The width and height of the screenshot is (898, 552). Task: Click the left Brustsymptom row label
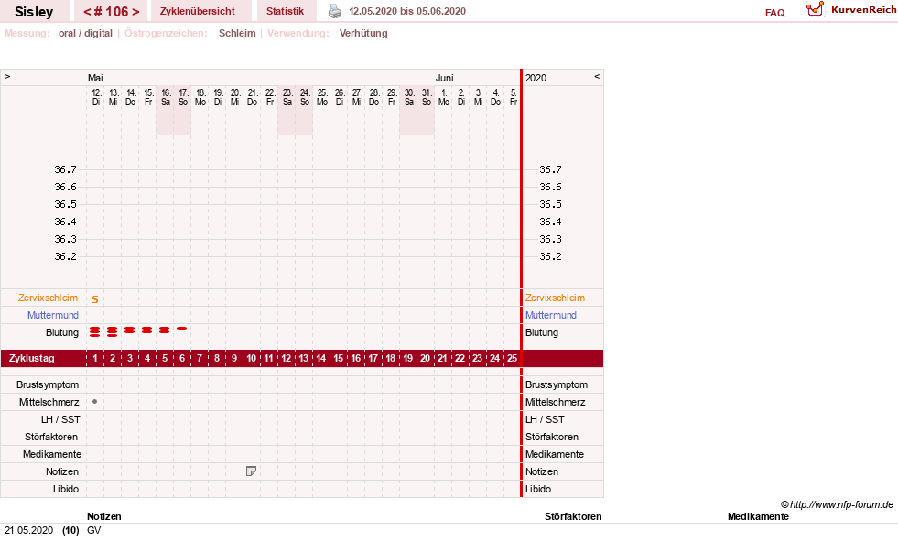point(48,384)
